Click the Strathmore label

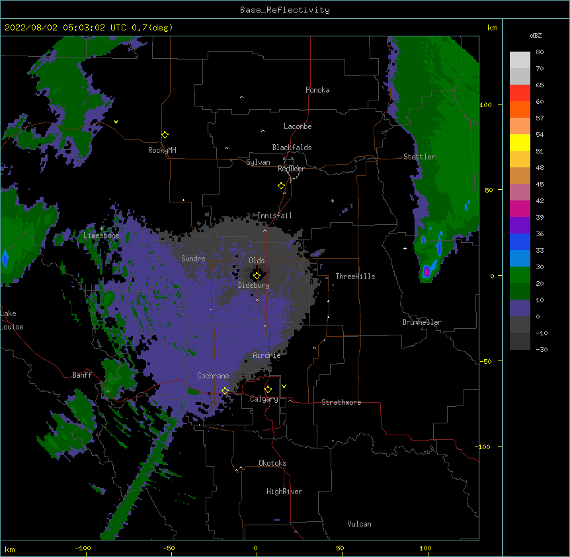(341, 402)
